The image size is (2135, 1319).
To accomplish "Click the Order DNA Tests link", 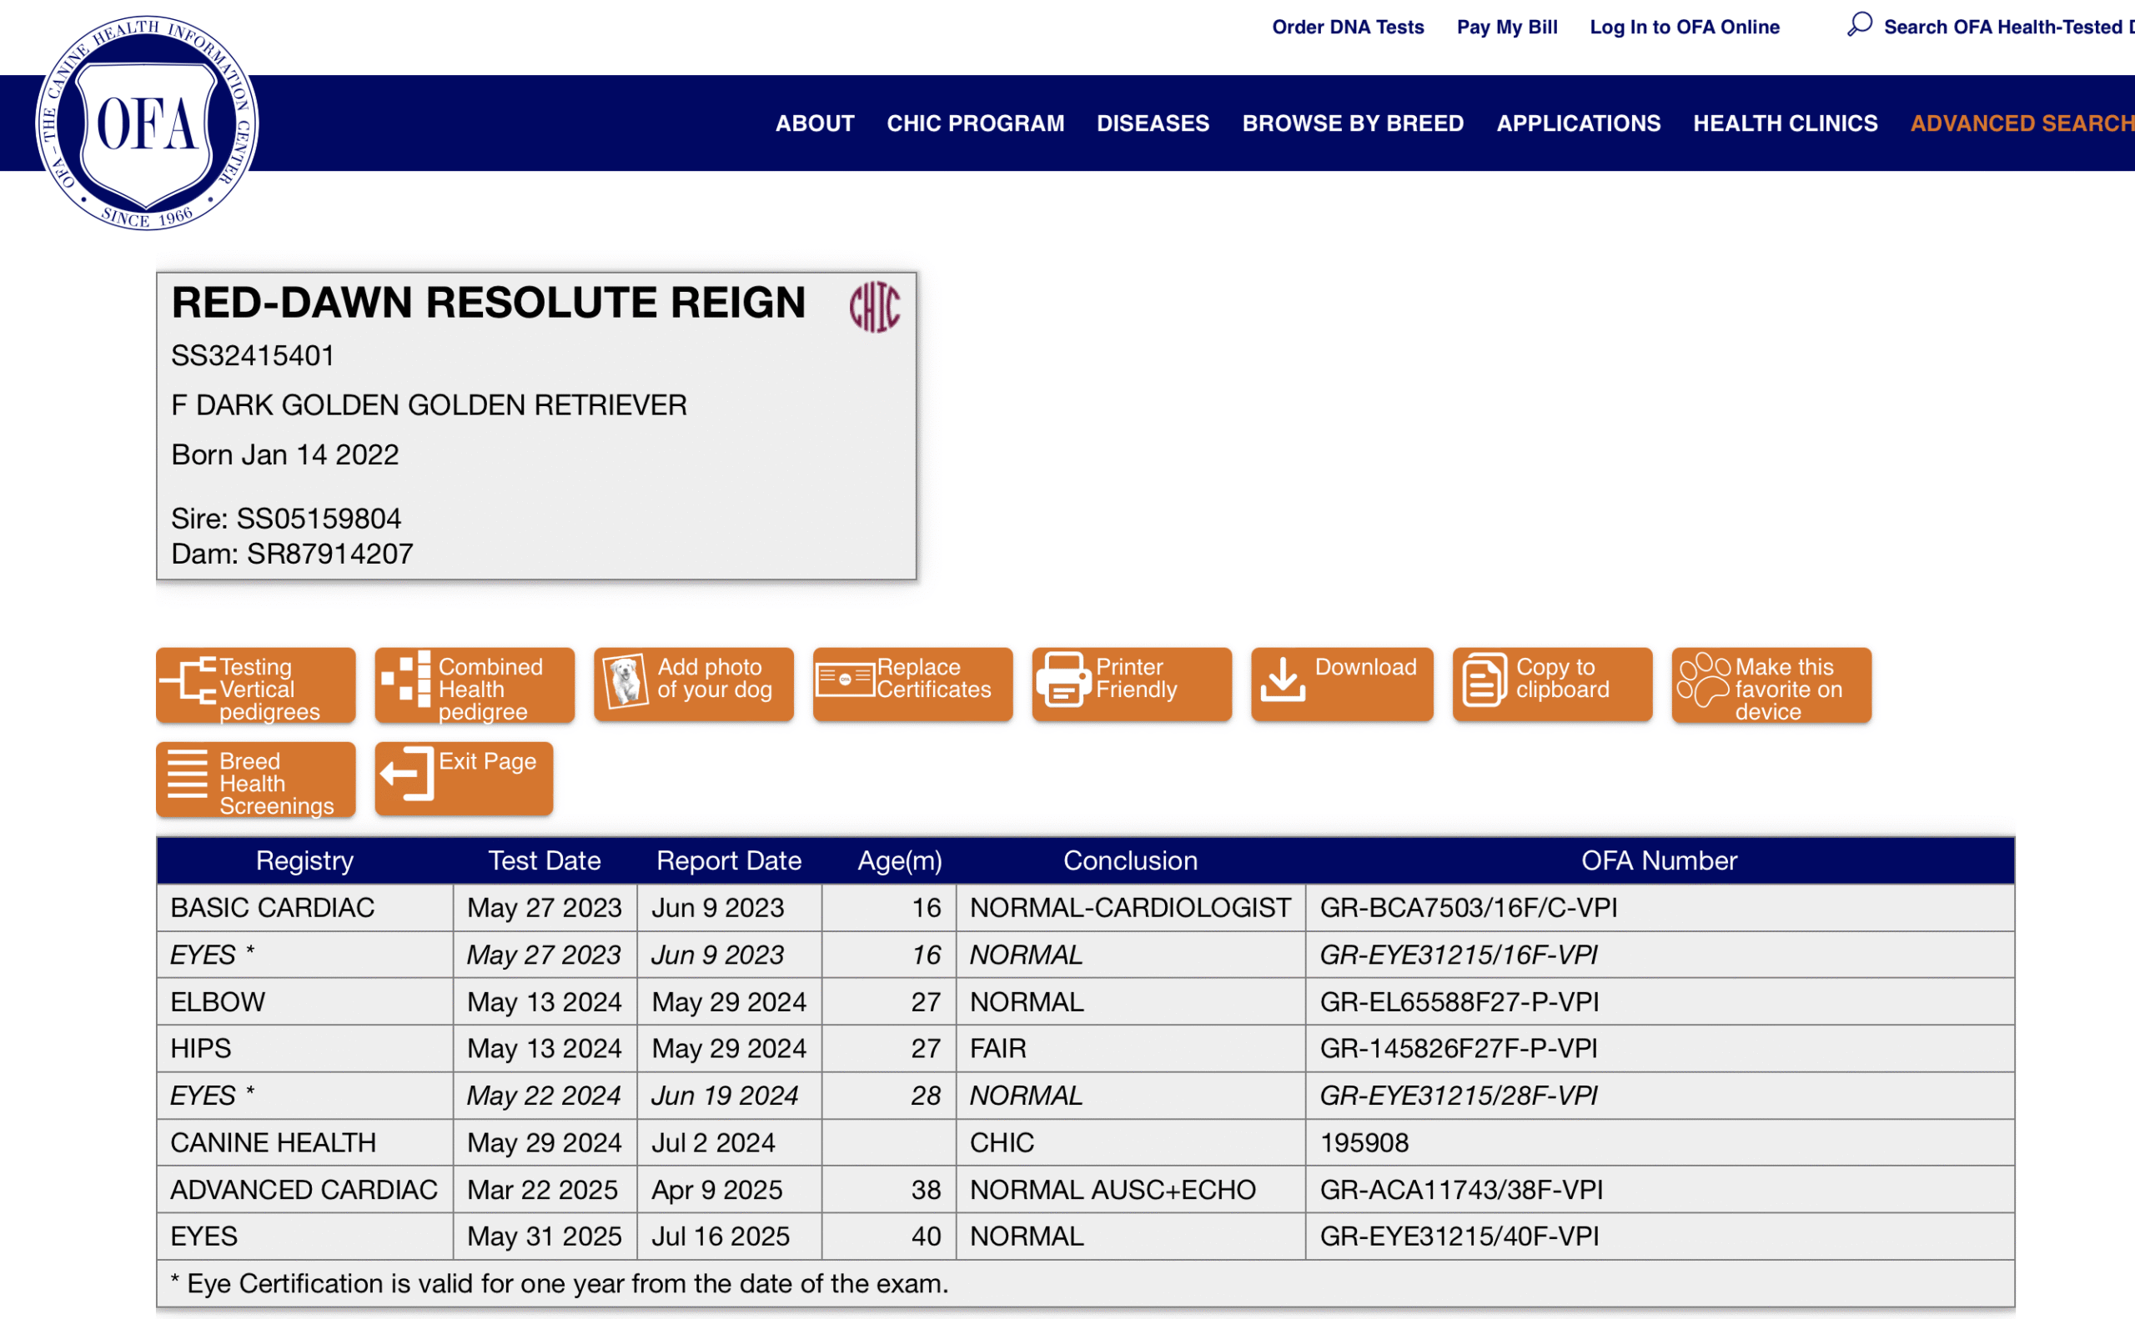I will (x=1347, y=27).
